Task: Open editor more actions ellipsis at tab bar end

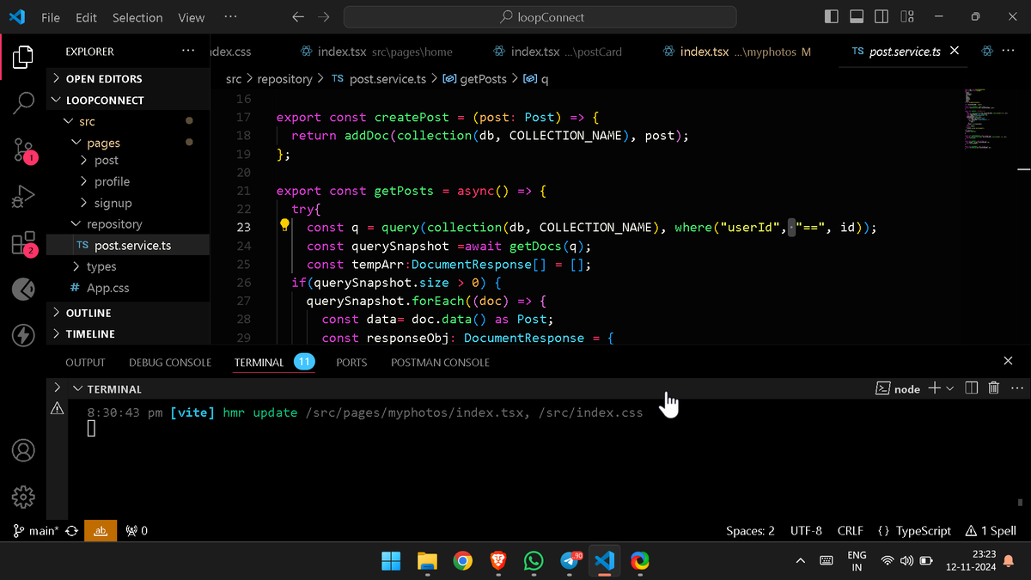Action: pyautogui.click(x=1009, y=52)
